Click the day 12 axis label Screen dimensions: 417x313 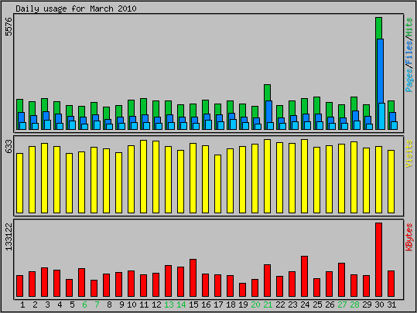(156, 304)
